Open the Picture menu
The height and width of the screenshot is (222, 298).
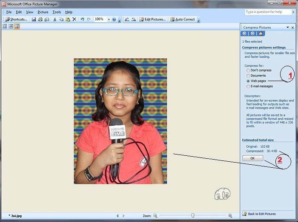tap(43, 12)
